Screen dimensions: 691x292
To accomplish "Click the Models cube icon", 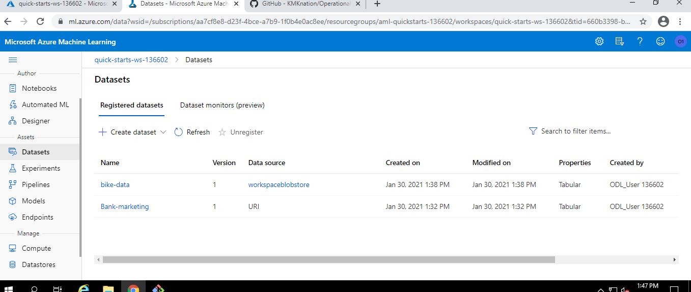I will pos(13,201).
